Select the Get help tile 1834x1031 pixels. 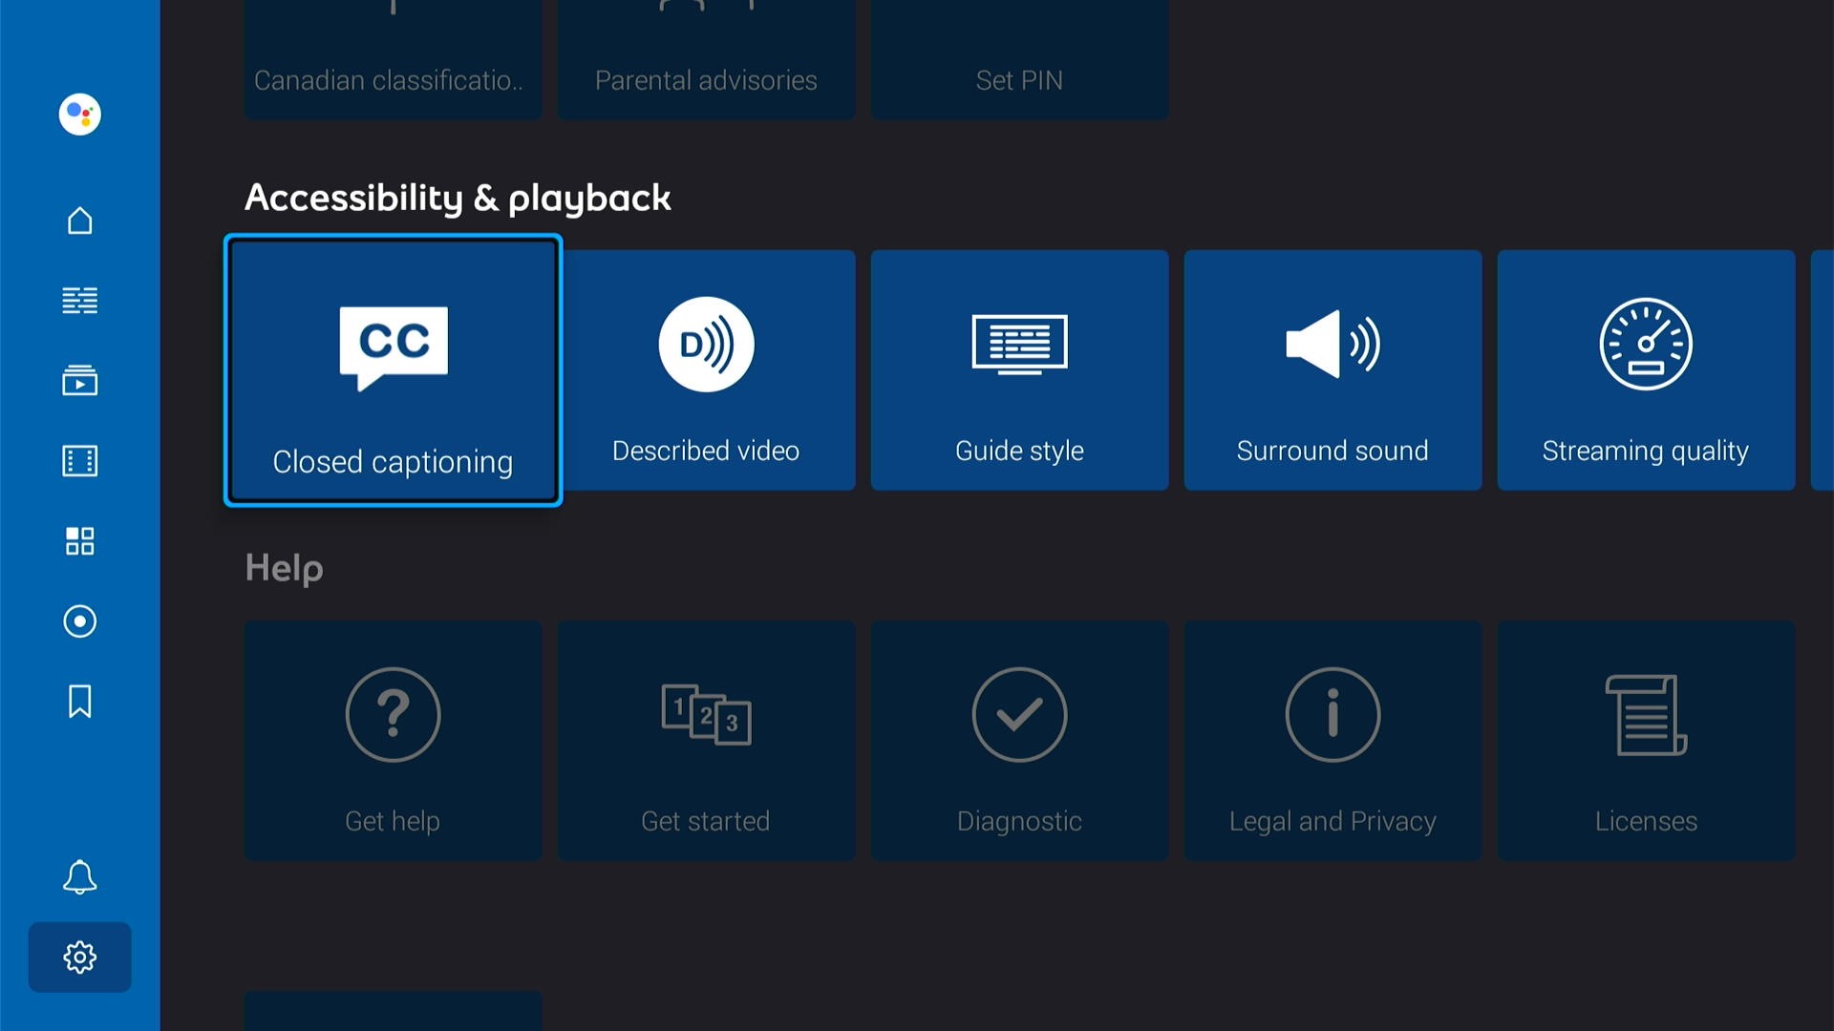click(393, 741)
